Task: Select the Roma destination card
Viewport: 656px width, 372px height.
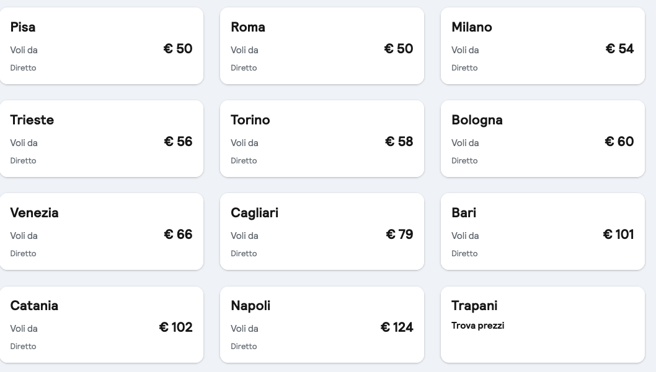Action: click(322, 46)
